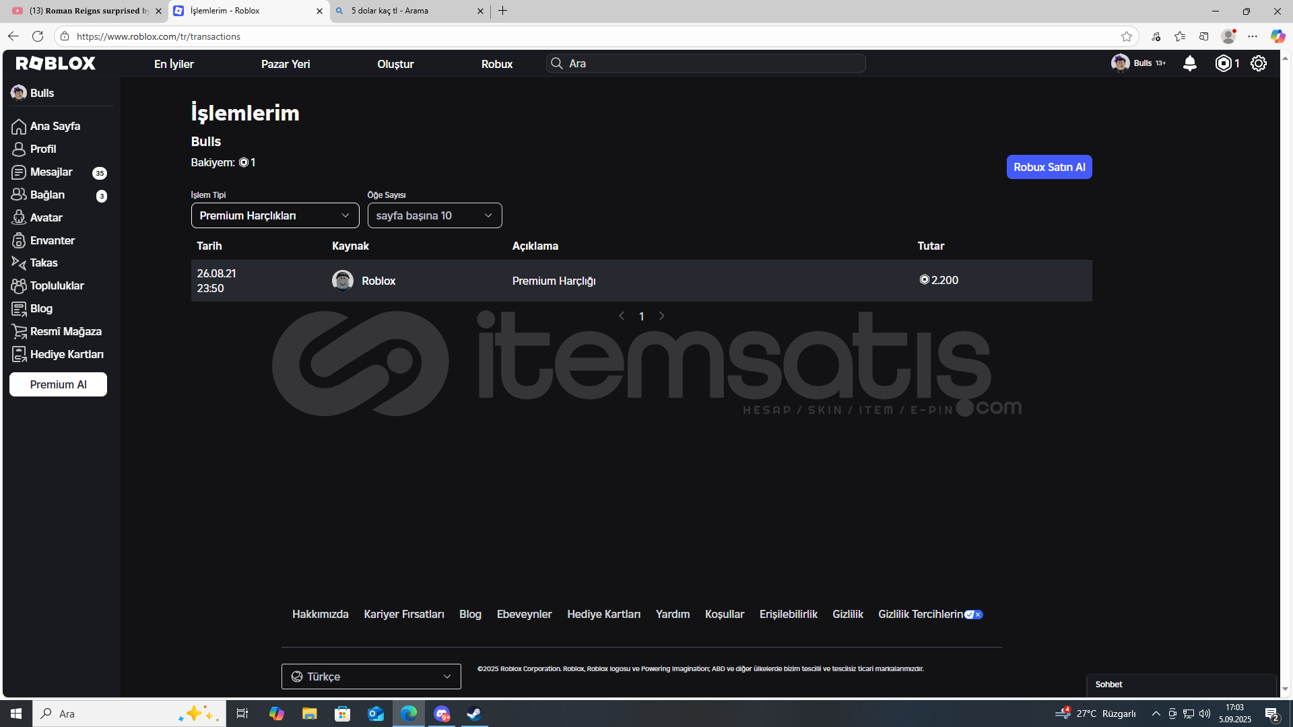1293x727 pixels.
Task: Open Yardım footer link
Action: point(673,615)
